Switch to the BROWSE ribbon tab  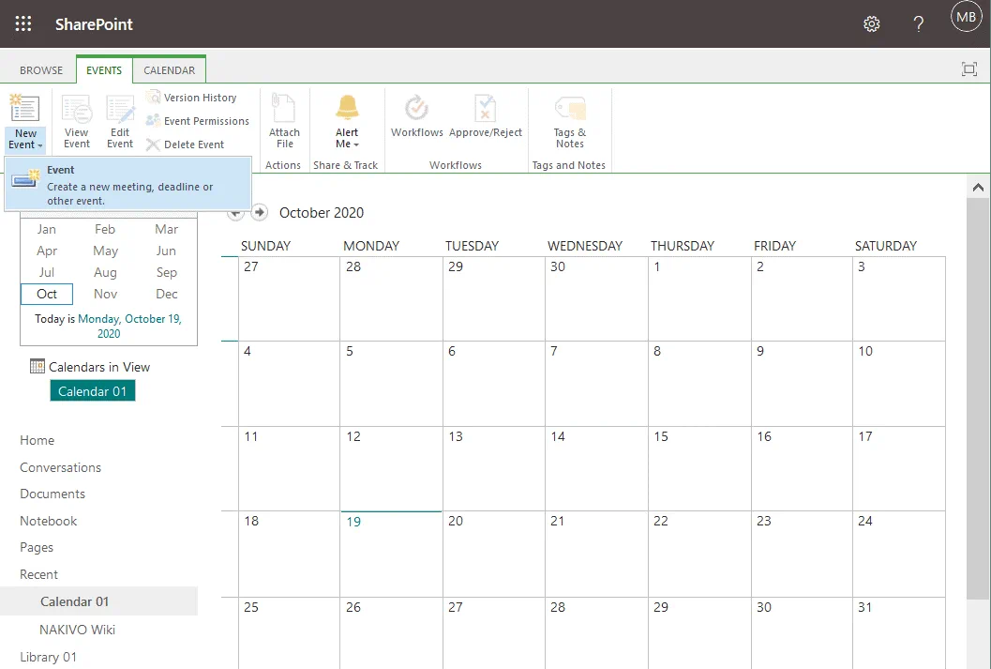click(41, 70)
